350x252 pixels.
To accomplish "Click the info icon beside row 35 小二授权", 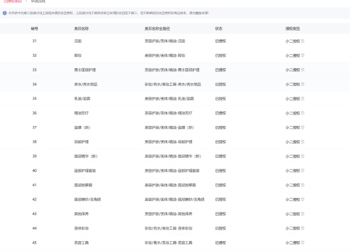I will tap(302, 99).
